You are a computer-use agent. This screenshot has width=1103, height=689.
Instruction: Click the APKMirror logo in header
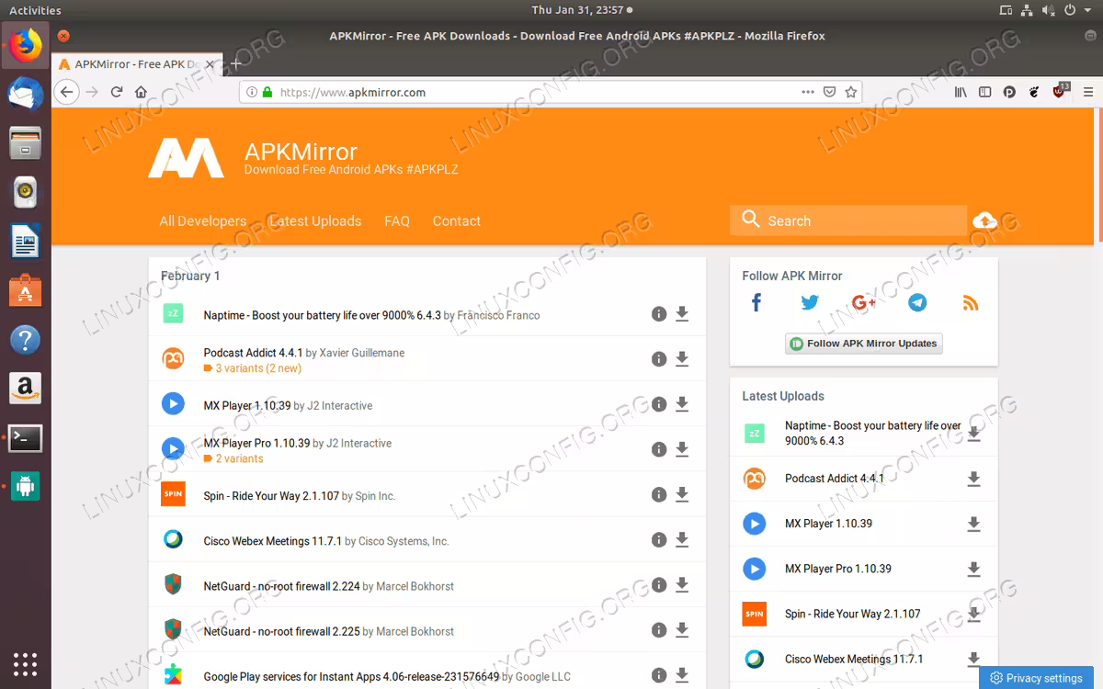coord(187,158)
